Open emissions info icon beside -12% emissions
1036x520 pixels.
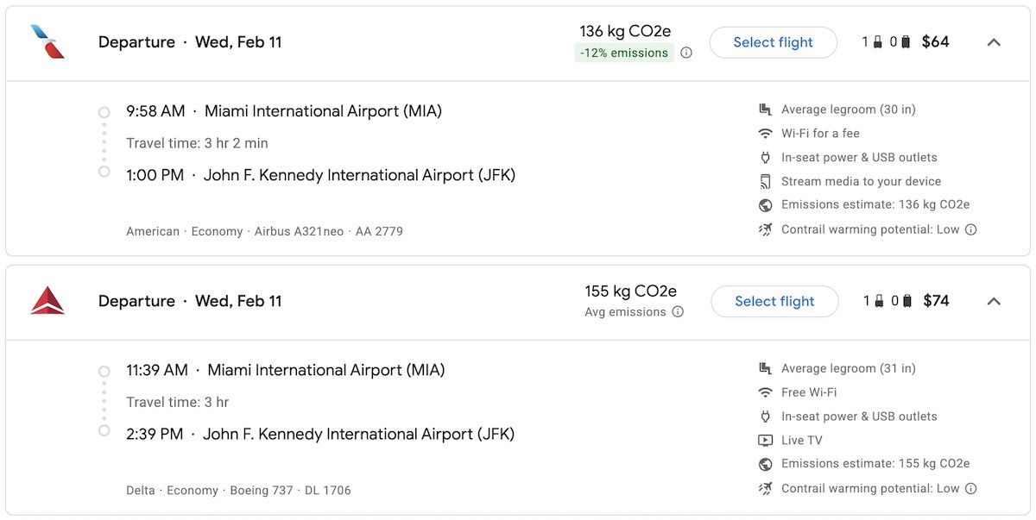686,53
